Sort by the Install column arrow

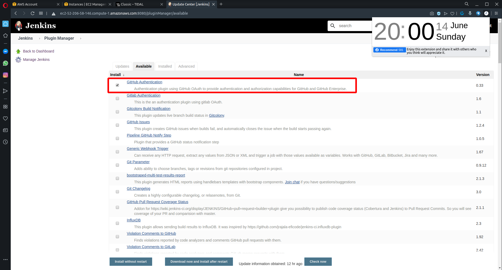point(124,75)
